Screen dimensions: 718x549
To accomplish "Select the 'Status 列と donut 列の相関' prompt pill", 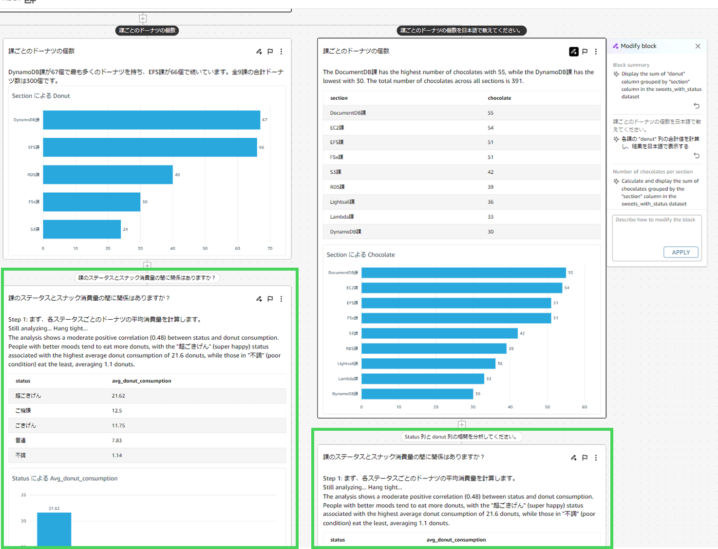I will [461, 437].
